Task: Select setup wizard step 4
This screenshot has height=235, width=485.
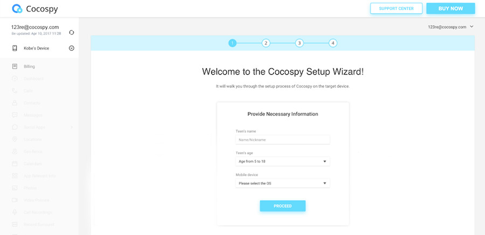Action: 333,43
